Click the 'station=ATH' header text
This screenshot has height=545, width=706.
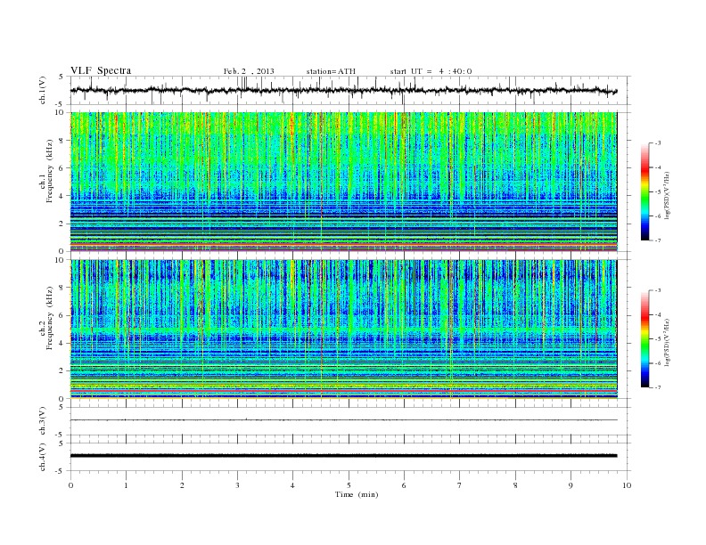click(331, 71)
